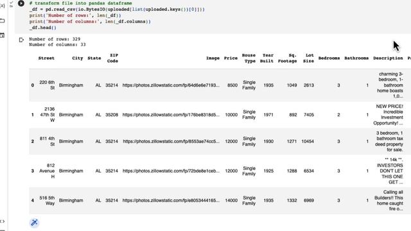Click the image URL in row 3
411x231 pixels.
(171, 171)
